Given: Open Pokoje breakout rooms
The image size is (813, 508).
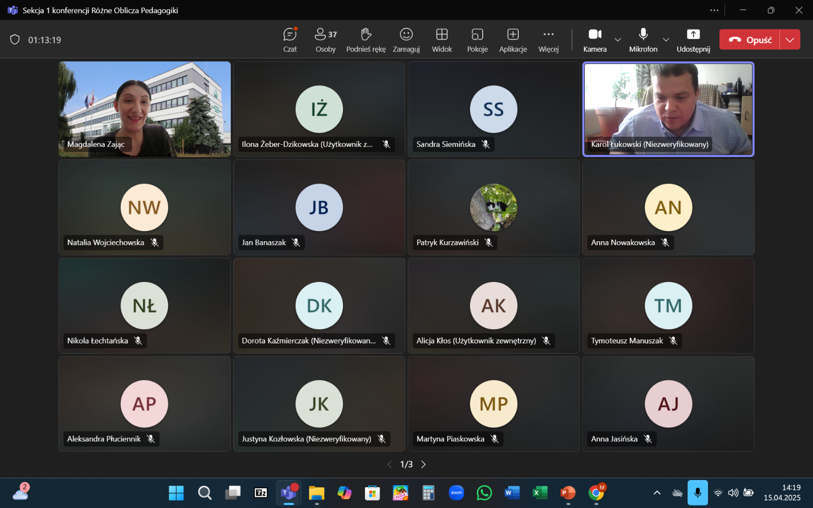Looking at the screenshot, I should click(477, 40).
